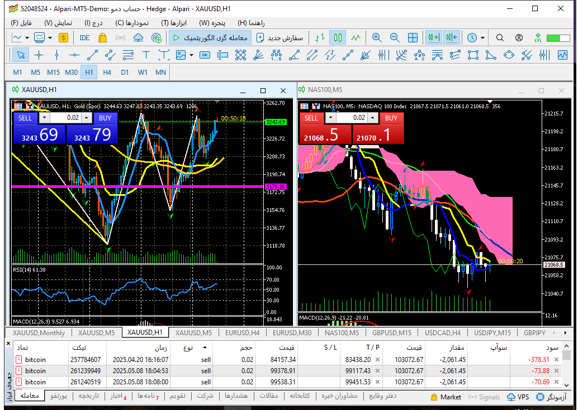Click the green LVL depth icon
The height and width of the screenshot is (410, 578).
(x=537, y=37)
